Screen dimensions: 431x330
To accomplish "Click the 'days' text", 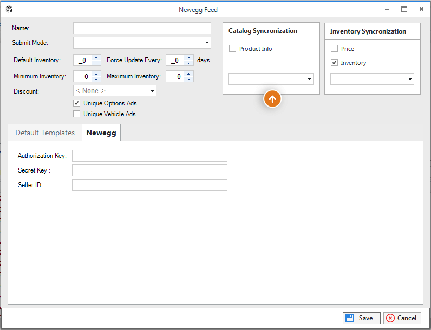I will [x=204, y=60].
